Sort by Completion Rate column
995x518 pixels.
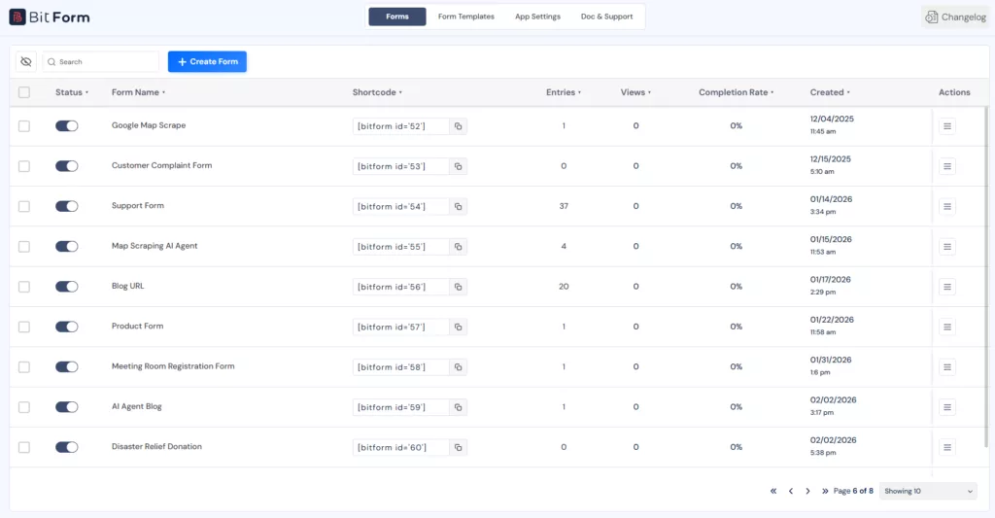click(x=737, y=92)
